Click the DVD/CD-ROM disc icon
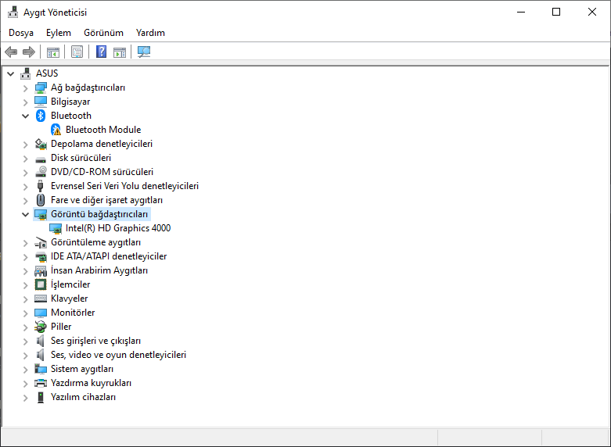 pyautogui.click(x=41, y=172)
